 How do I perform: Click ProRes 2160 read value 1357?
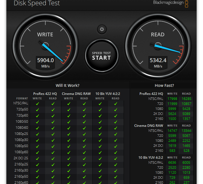(x=186, y=119)
